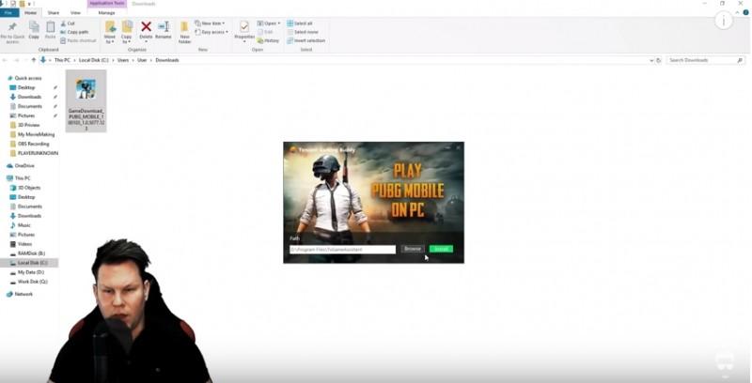Click Local Disk (C:) in address breadcrumb
Screen dimensions: 752x383
click(x=93, y=60)
